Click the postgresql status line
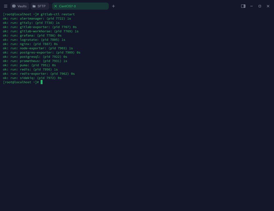Image resolution: width=274 pixels, height=211 pixels. pyautogui.click(x=35, y=57)
